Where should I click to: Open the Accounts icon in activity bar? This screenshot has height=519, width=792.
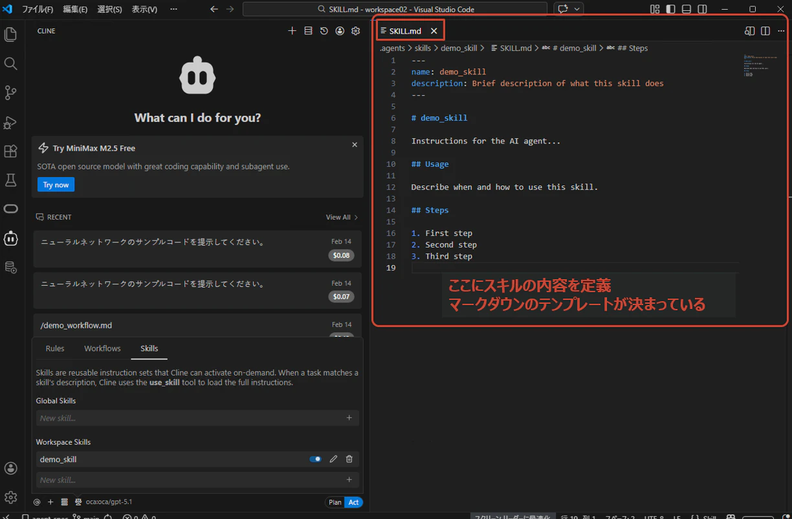10,468
